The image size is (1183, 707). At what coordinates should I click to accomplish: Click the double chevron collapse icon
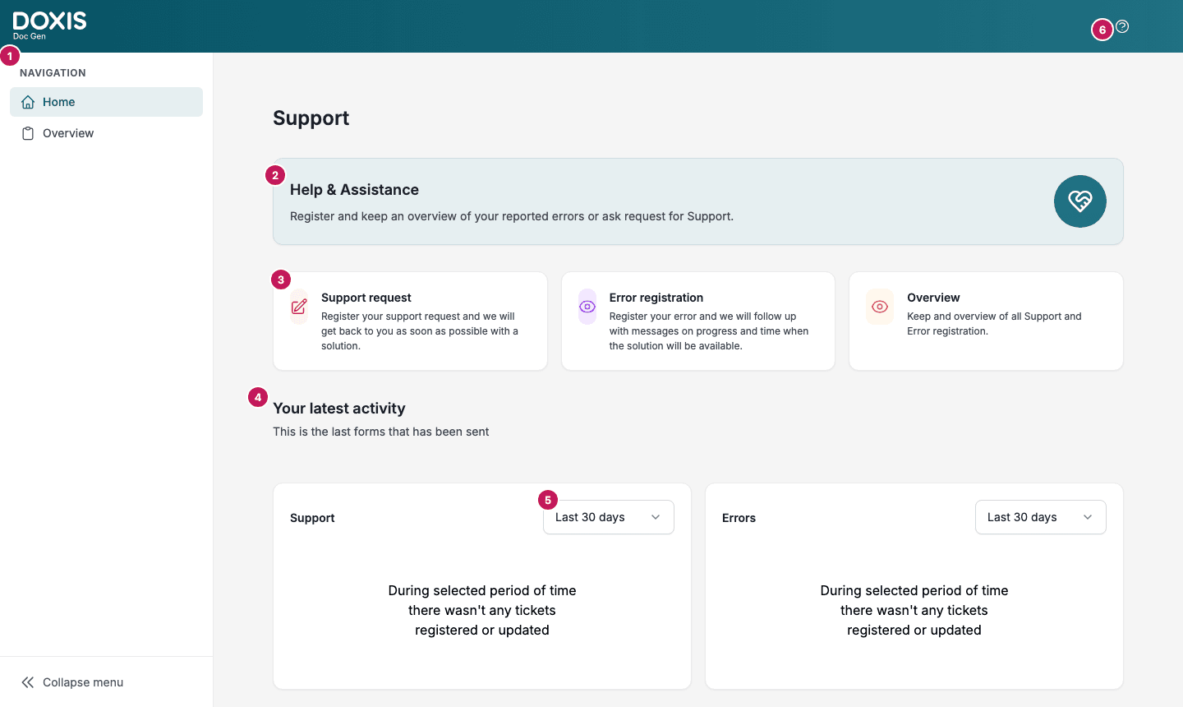coord(28,682)
